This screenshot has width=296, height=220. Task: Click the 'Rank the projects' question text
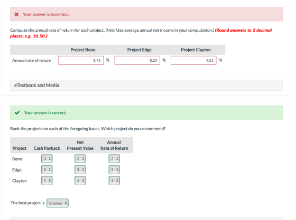[88, 129]
